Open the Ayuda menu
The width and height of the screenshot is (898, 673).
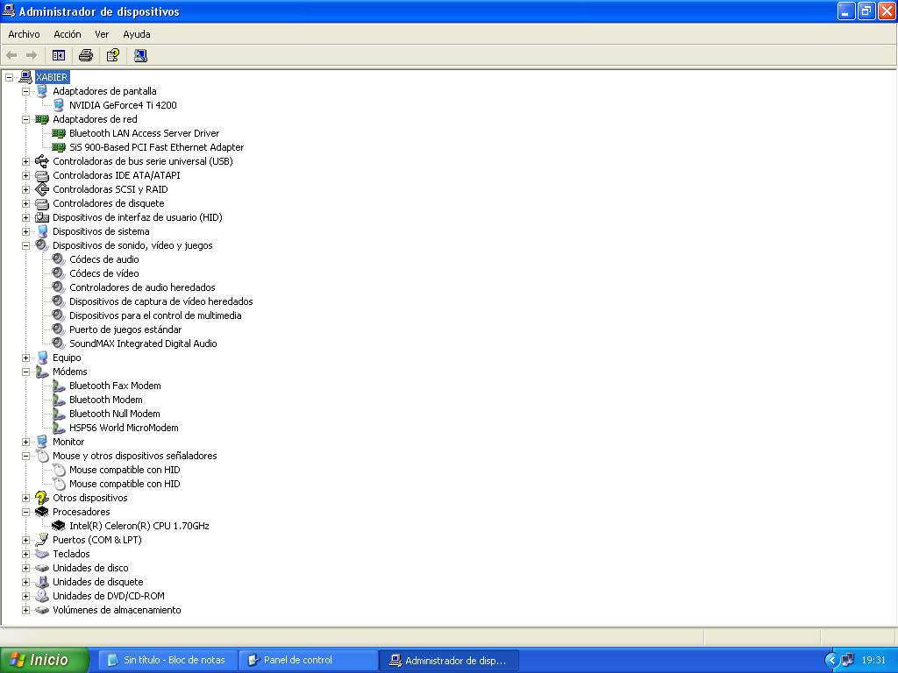[137, 34]
